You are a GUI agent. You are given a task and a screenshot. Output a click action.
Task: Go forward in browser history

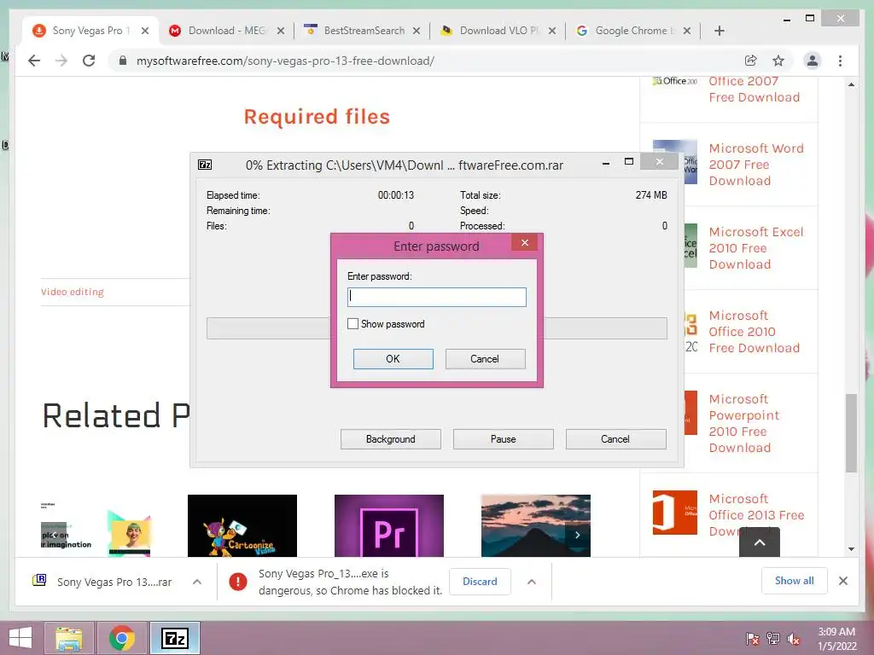point(61,61)
